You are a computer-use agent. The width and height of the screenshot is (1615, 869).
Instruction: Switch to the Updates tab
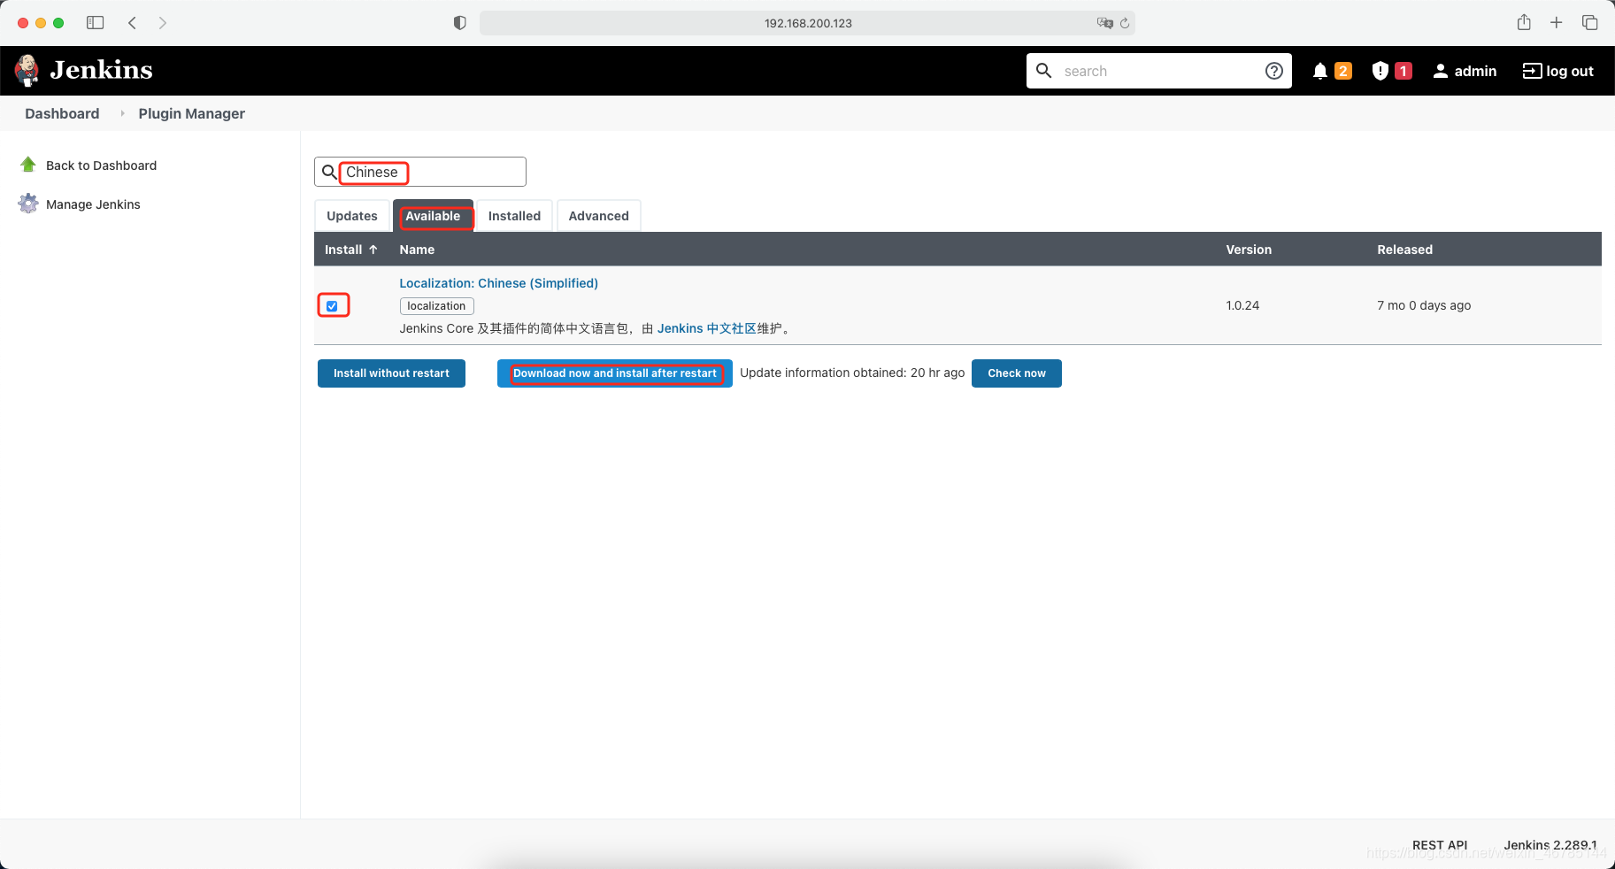[352, 216]
